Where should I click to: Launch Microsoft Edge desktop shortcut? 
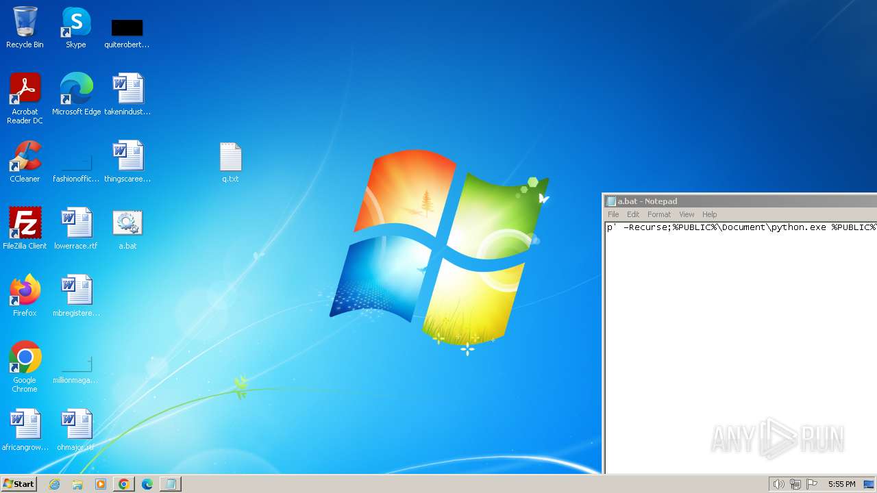[76, 94]
